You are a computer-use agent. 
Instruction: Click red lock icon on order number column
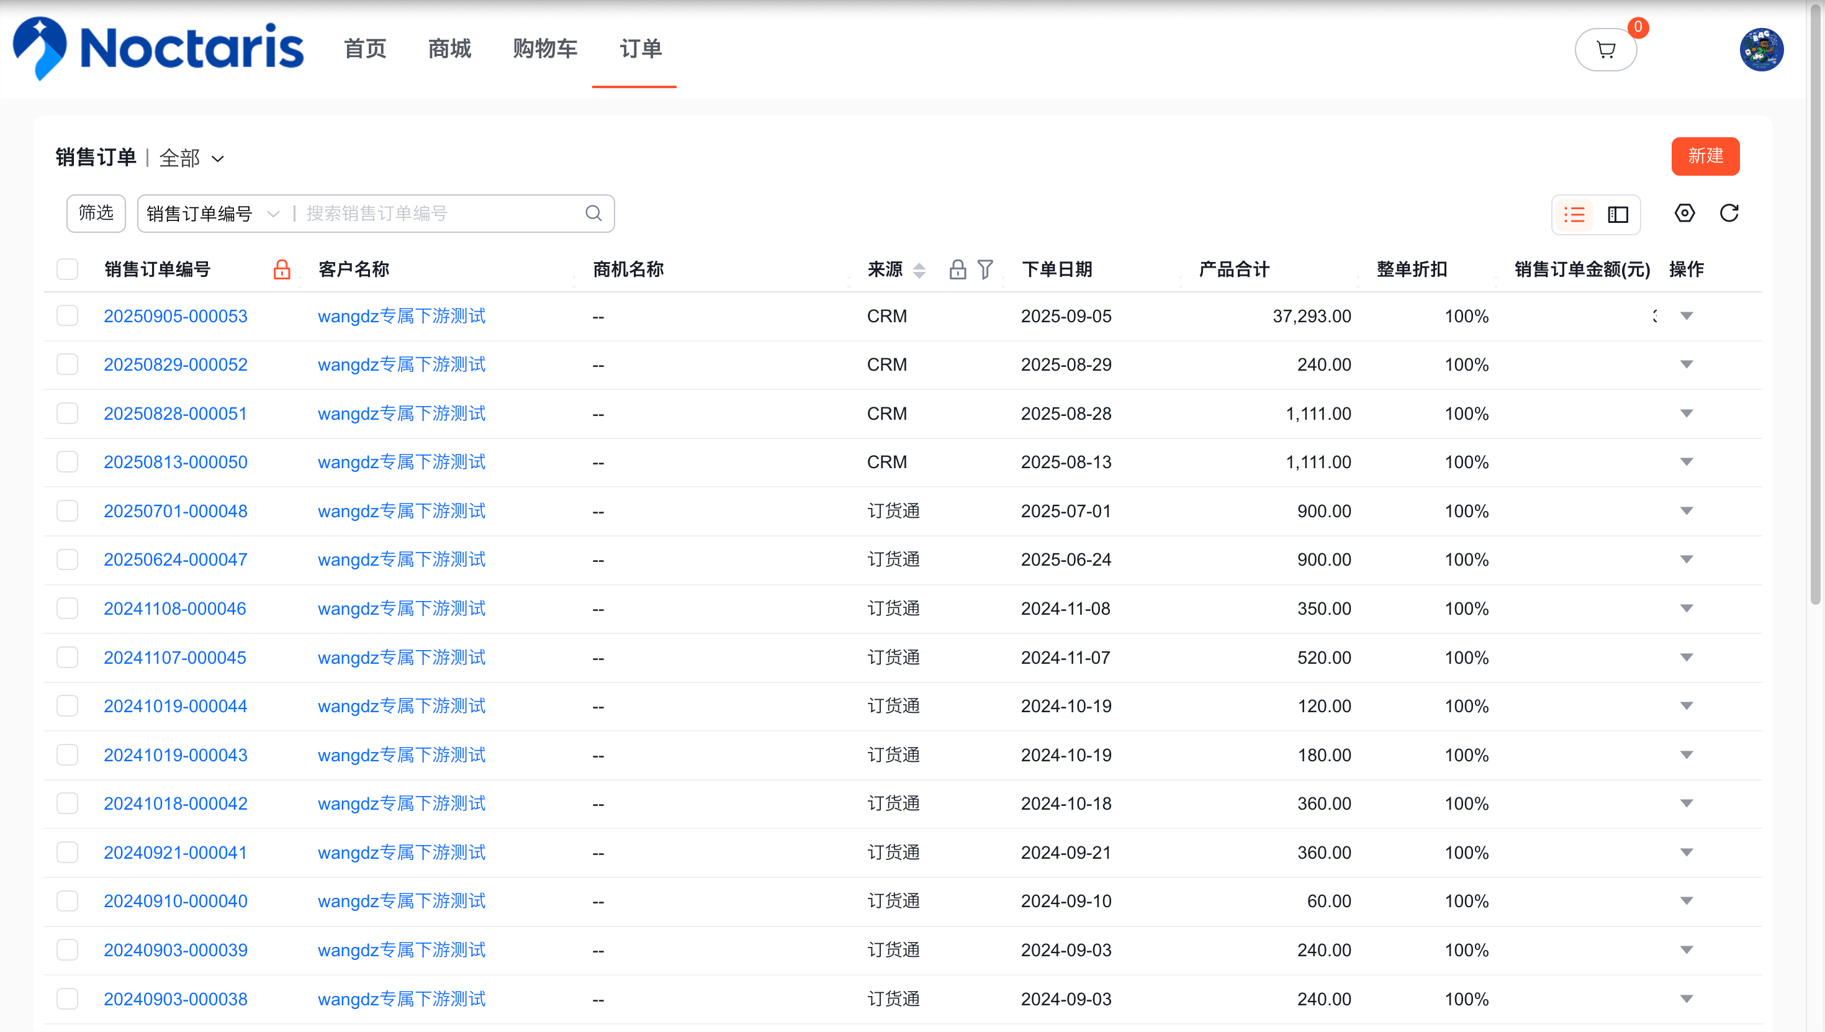[281, 269]
